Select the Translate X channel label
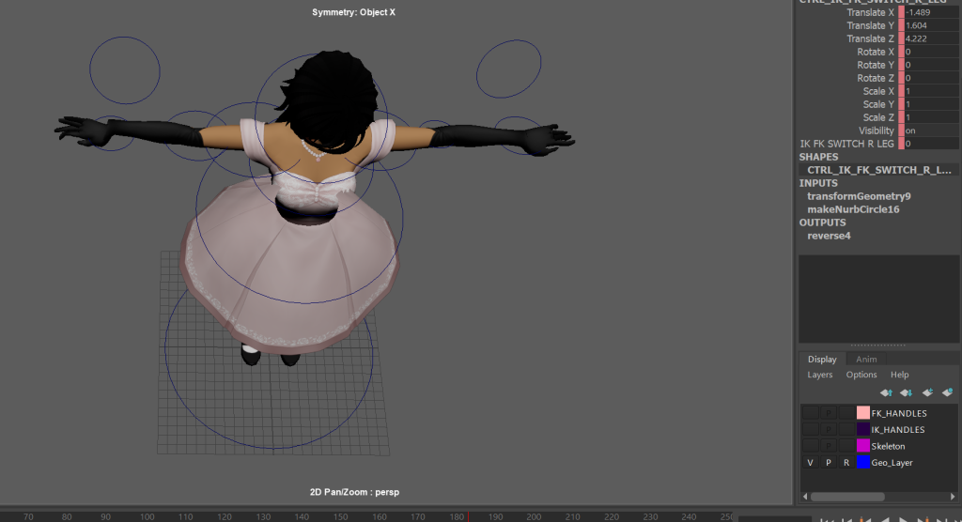962x522 pixels. click(870, 12)
